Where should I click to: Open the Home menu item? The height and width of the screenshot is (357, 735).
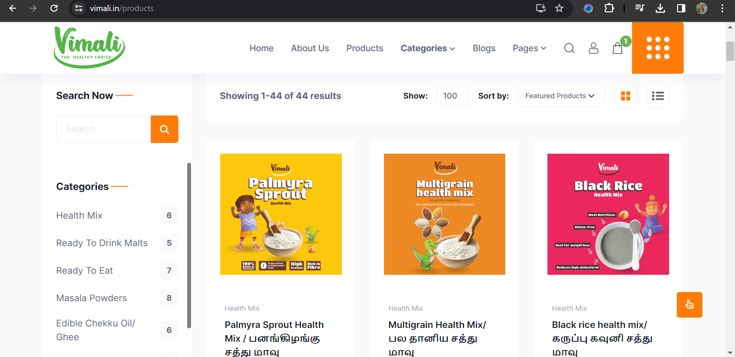[x=261, y=48]
